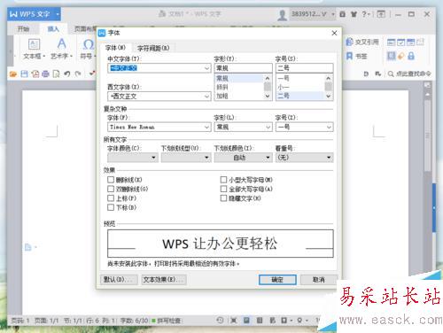Enable the 小型大写字母 small caps checkbox

coord(223,180)
